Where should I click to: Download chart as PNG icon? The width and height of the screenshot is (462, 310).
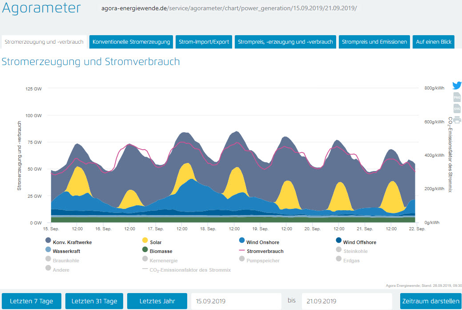457,97
